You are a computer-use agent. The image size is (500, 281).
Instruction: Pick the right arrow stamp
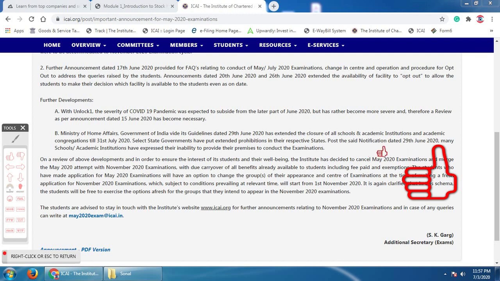[21, 167]
